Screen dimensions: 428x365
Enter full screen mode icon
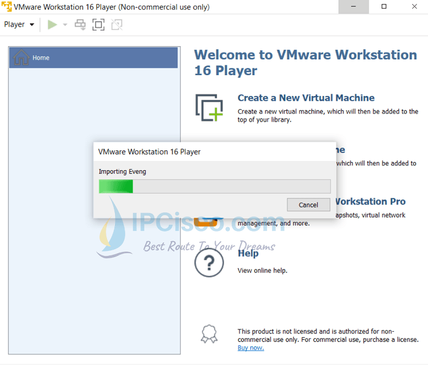[99, 24]
